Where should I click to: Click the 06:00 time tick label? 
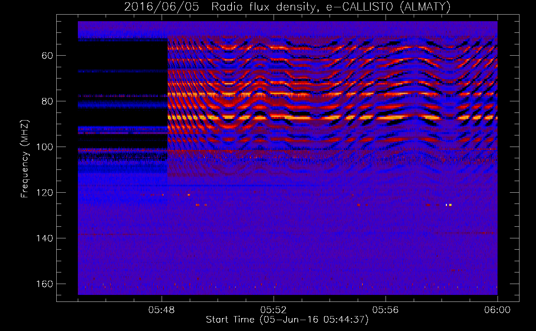pyautogui.click(x=498, y=310)
